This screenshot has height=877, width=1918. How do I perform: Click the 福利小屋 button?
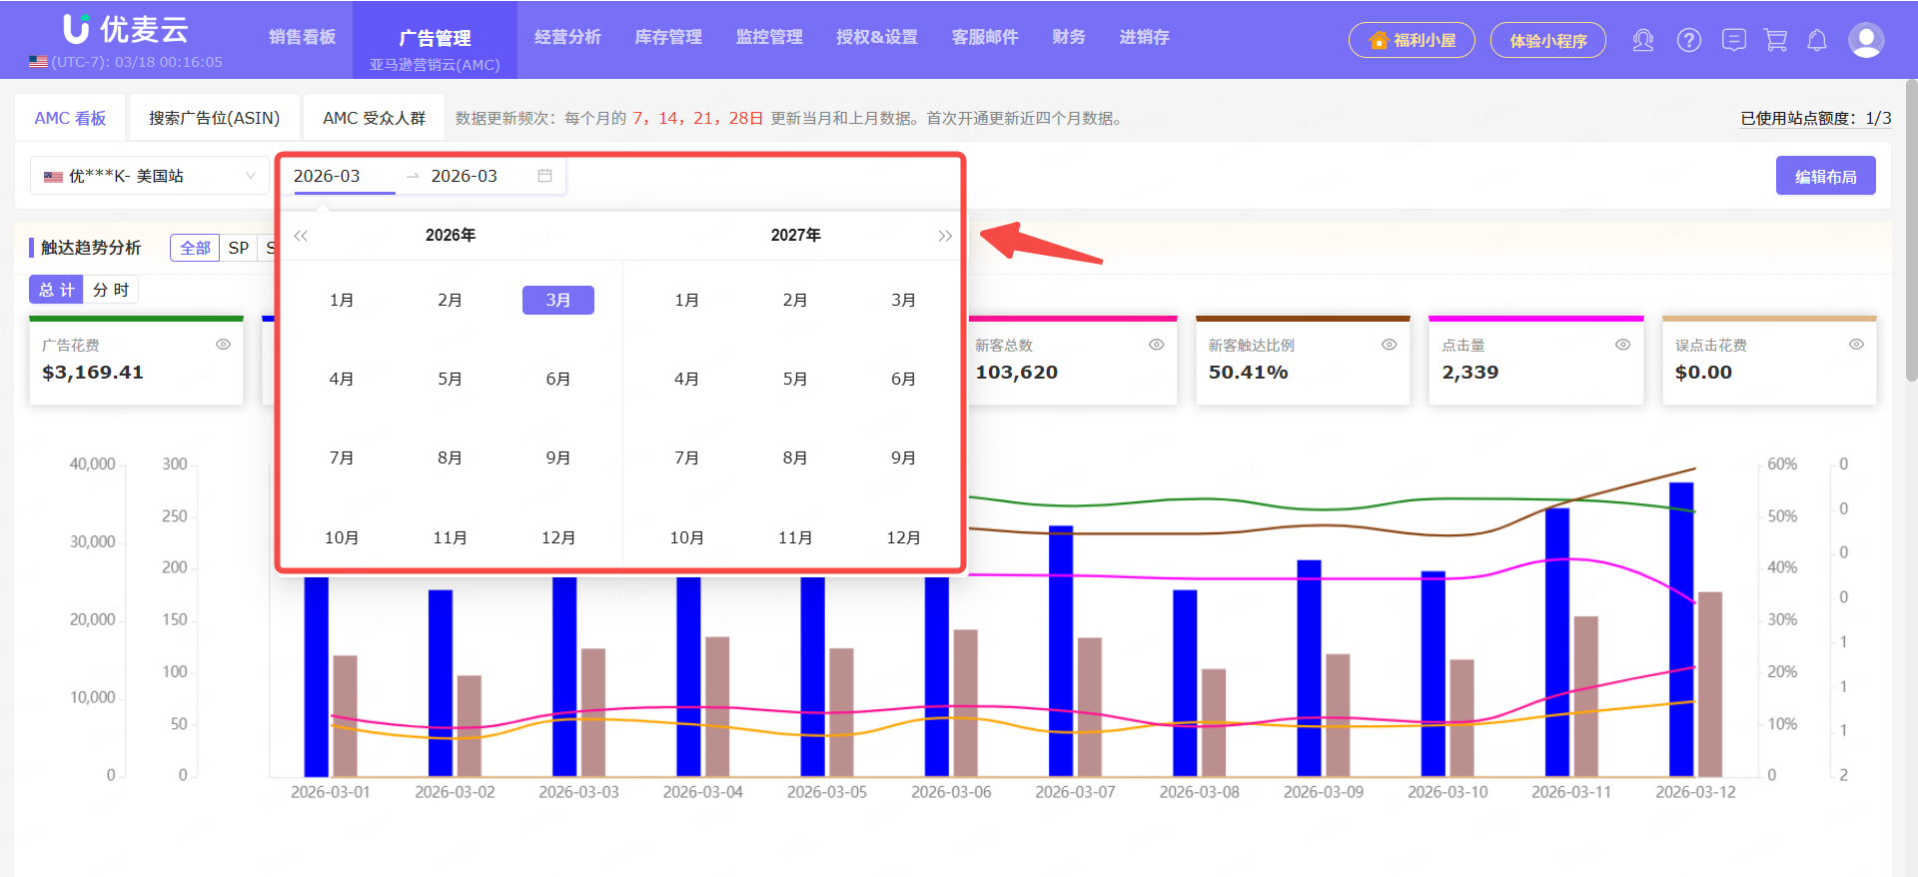click(1412, 40)
